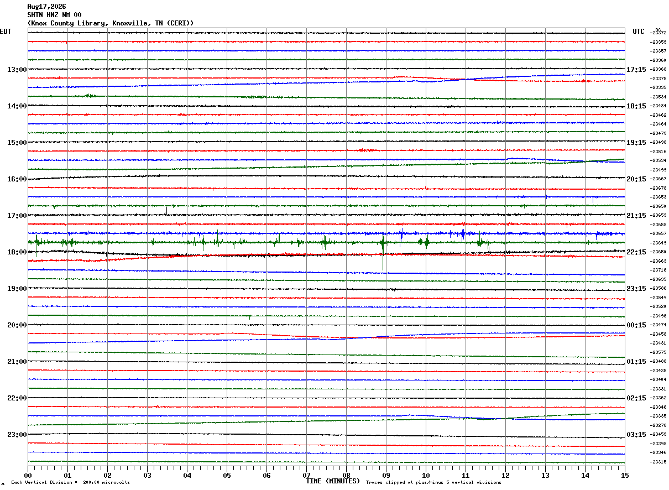The image size is (669, 490).
Task: Click the Aug17,2026 date header
Action: pyautogui.click(x=46, y=7)
